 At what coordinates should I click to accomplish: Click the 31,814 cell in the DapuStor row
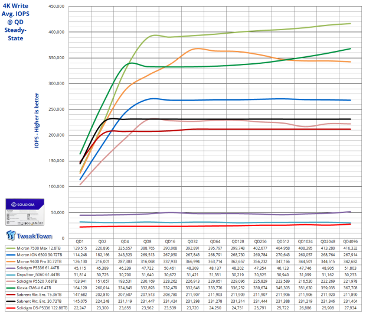80,274
